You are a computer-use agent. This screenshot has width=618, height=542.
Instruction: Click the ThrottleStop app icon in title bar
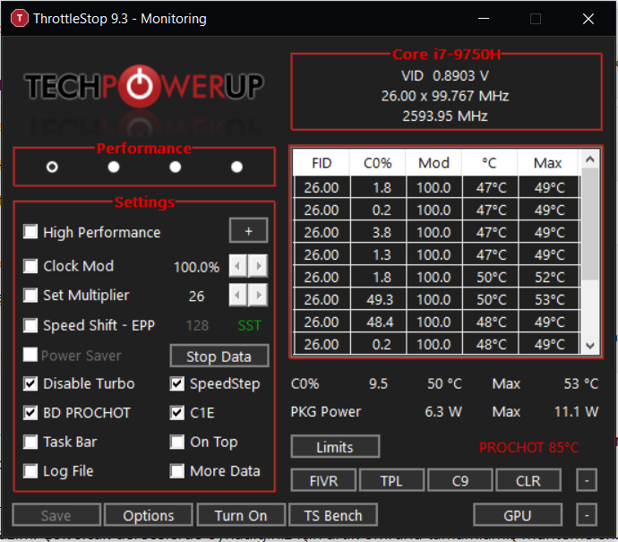20,18
